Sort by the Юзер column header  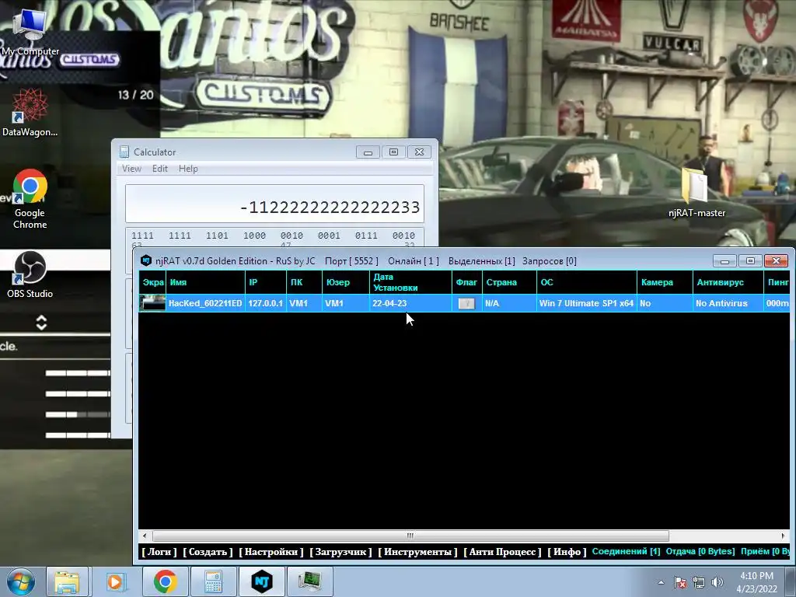[x=346, y=282]
